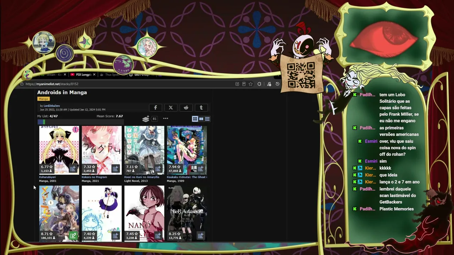Screen dimensions: 454x255
Task: Click the green star avatar bubble
Action: pyautogui.click(x=84, y=42)
